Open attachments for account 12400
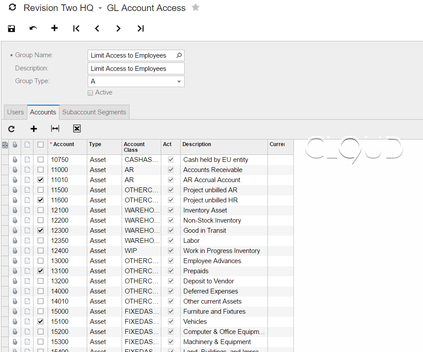 [15, 251]
